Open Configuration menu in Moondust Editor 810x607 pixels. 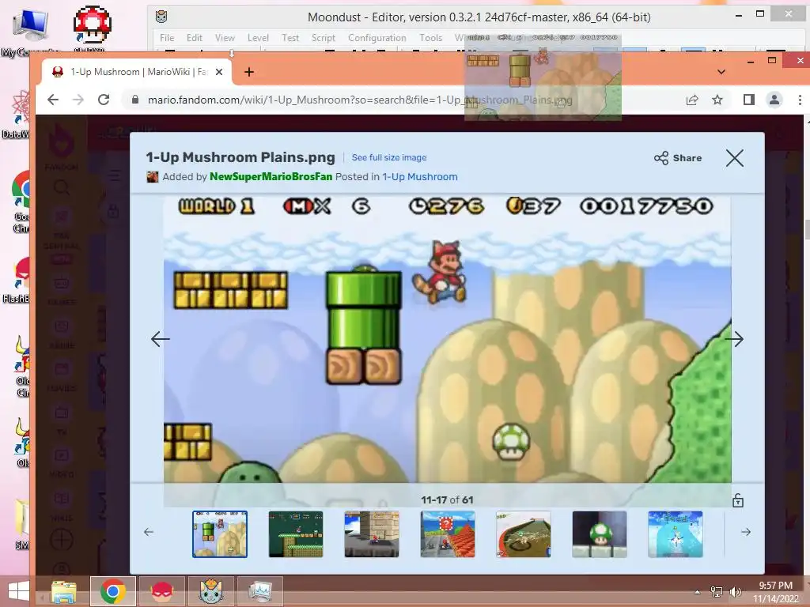tap(377, 38)
